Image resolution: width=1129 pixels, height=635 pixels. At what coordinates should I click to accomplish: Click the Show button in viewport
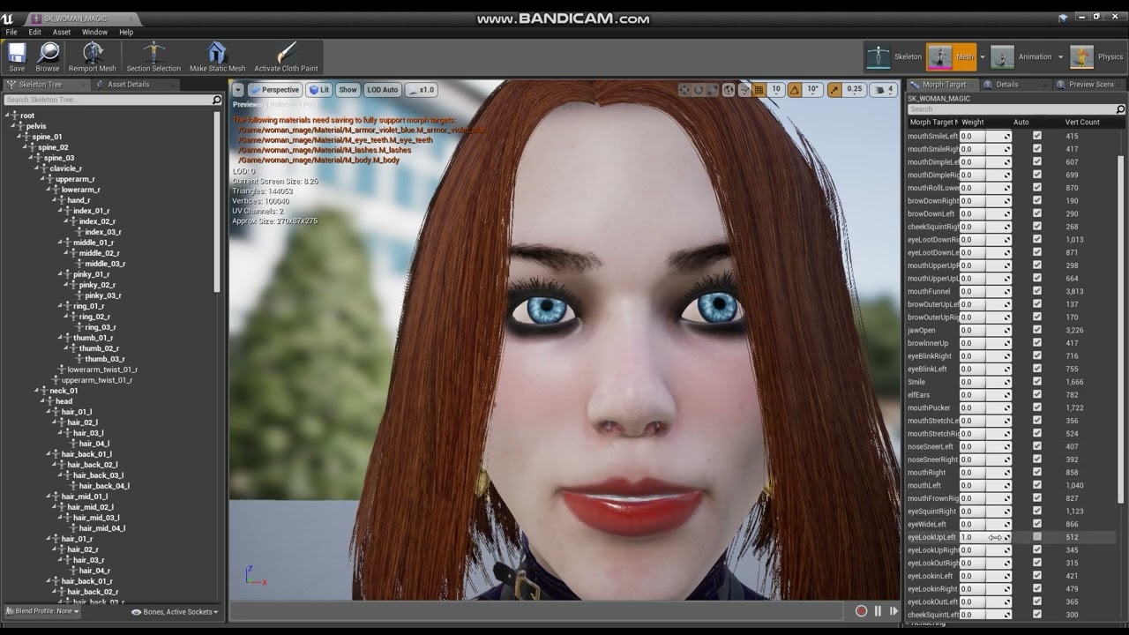point(348,90)
